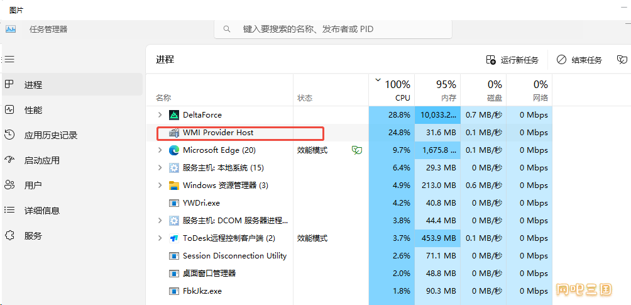Select the DeltaForce row name
This screenshot has width=631, height=305.
point(202,115)
